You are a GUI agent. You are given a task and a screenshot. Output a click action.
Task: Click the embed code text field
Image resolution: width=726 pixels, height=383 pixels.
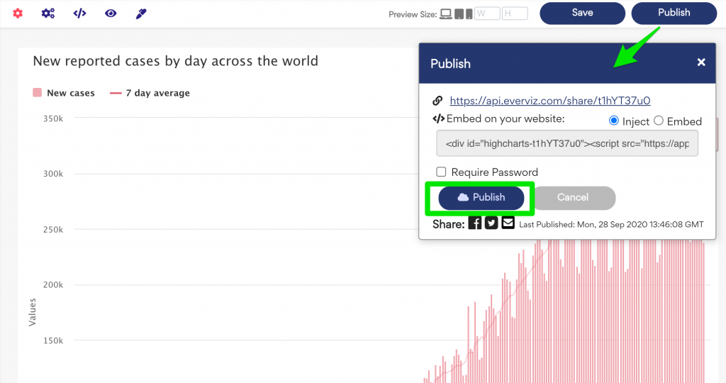pyautogui.click(x=567, y=143)
